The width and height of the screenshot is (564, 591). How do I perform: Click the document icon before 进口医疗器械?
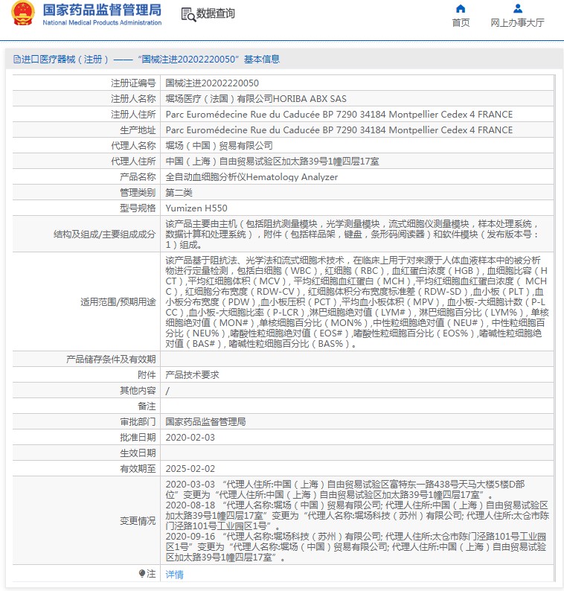coord(17,60)
